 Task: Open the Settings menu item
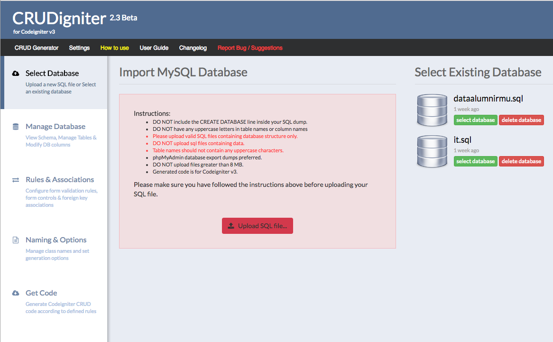pos(79,48)
